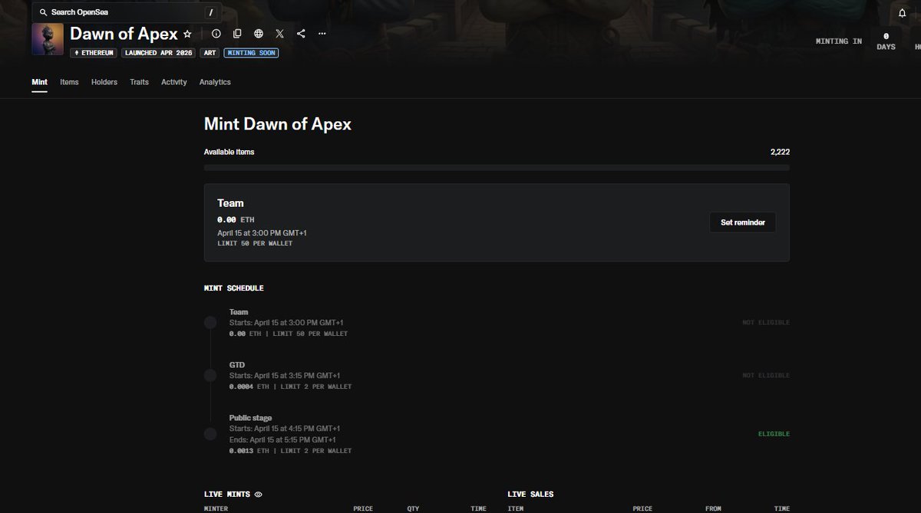Click the Ethereum chain badge

(94, 53)
